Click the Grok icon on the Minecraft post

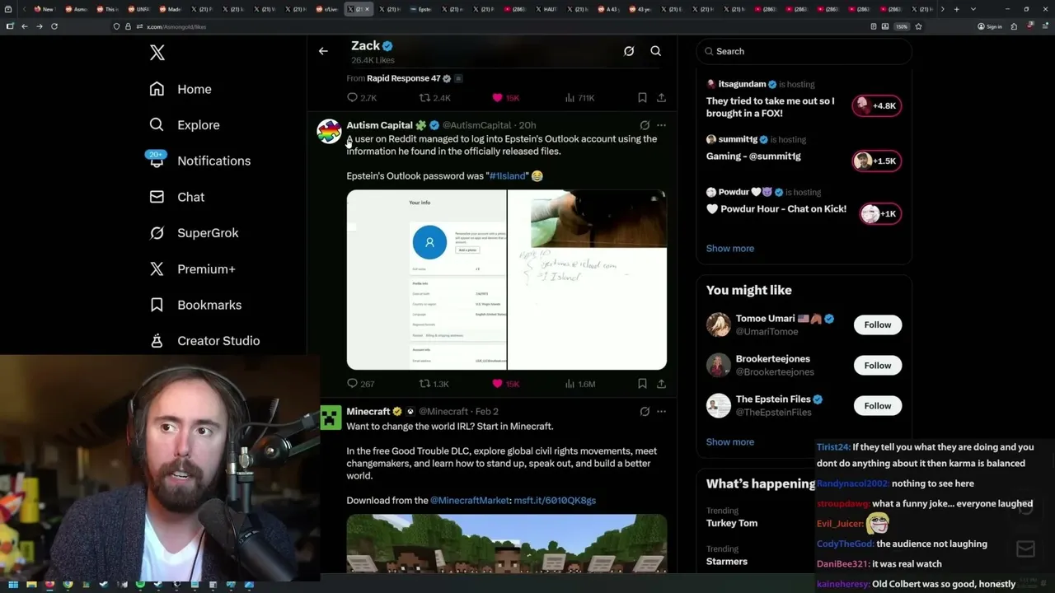pos(645,411)
